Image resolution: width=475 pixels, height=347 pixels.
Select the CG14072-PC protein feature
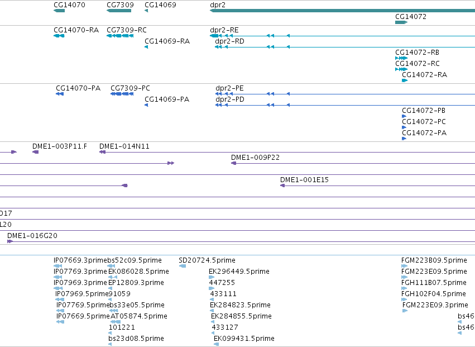404,127
